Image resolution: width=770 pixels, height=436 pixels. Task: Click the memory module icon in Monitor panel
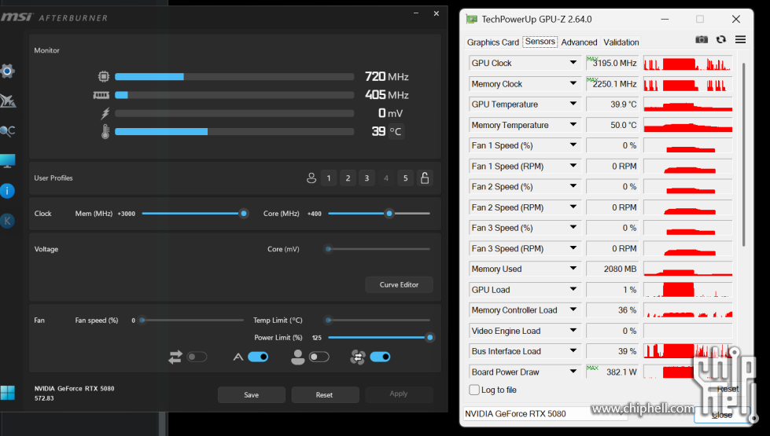point(101,95)
